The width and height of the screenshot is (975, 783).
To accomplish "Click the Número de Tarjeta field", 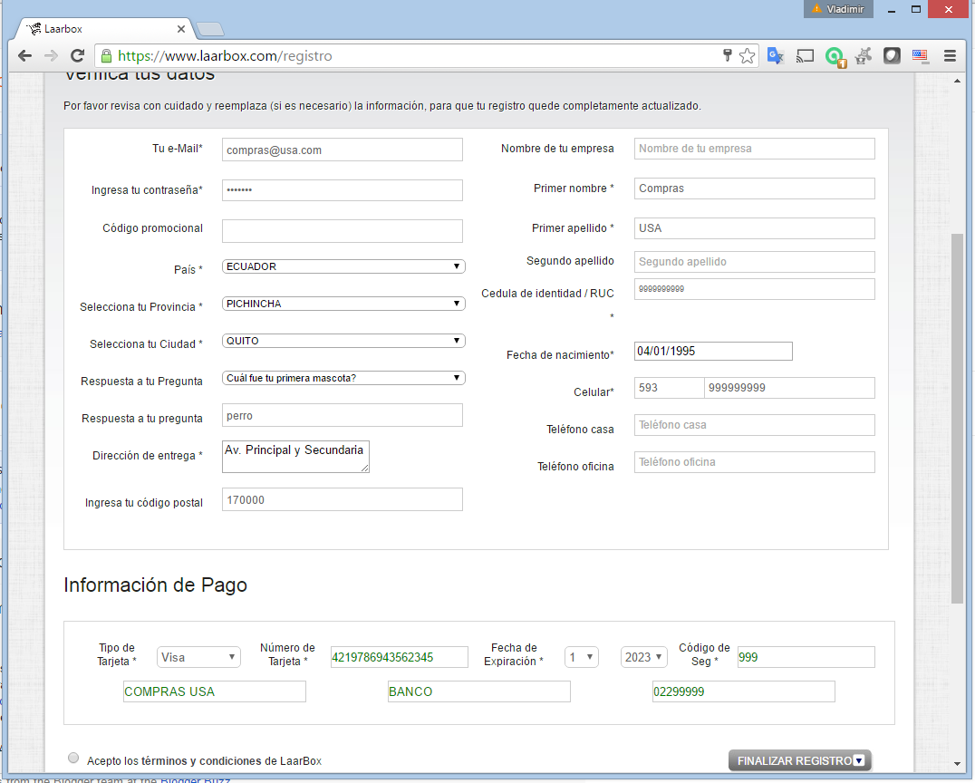I will [x=400, y=657].
